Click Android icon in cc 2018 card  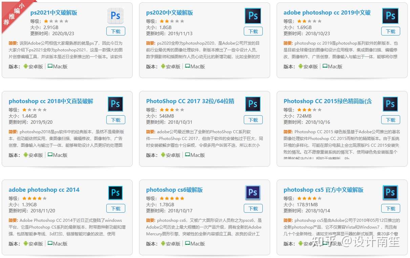(25, 155)
